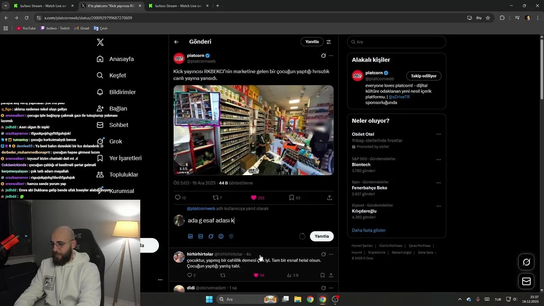Open Bildirimler notifications

point(116,92)
